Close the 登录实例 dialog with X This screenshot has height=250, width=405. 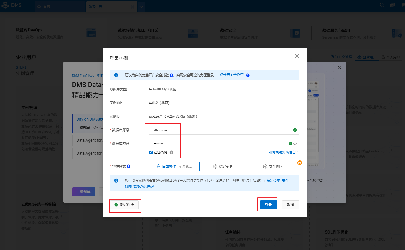tap(297, 56)
